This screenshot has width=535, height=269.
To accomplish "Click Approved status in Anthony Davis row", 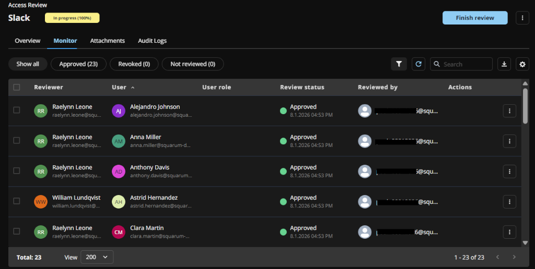I will click(304, 167).
